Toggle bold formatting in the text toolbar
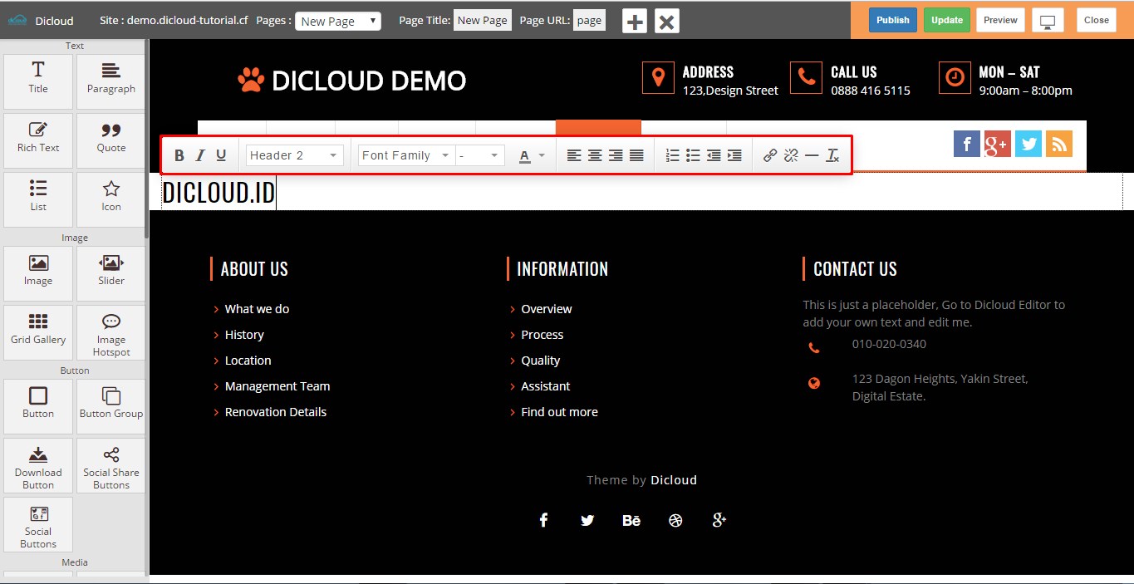The image size is (1134, 584). point(179,155)
